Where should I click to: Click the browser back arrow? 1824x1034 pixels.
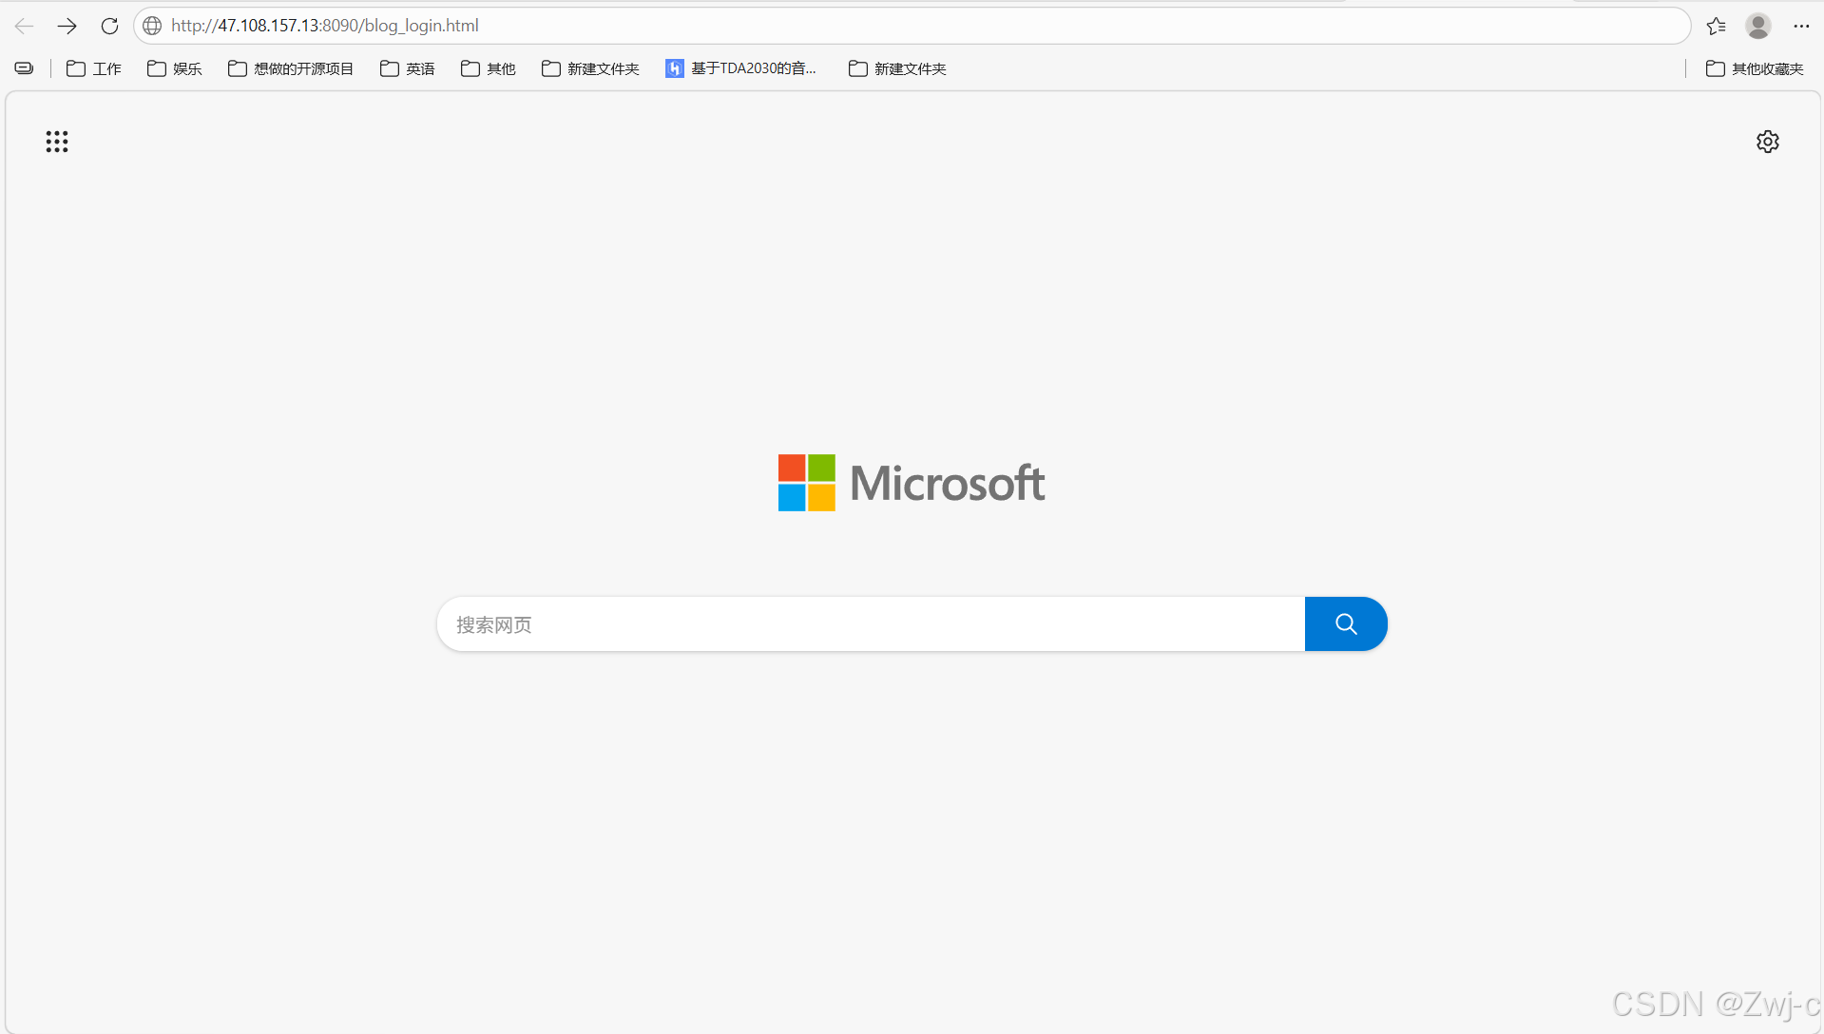point(25,26)
